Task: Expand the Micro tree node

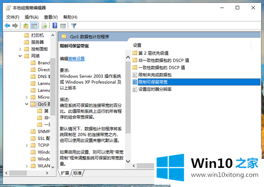Action: tap(27, 97)
